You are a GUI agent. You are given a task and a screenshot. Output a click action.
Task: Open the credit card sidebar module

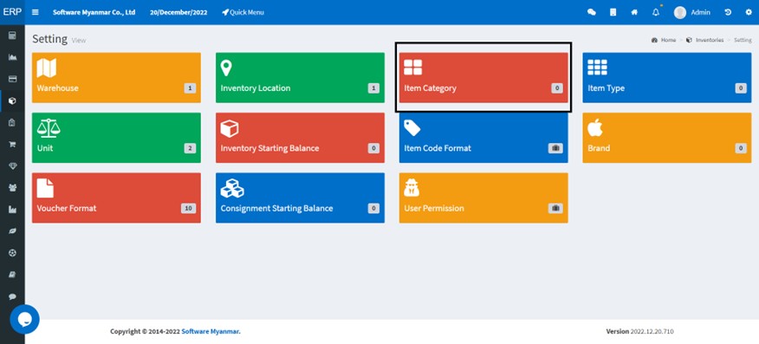click(x=13, y=79)
